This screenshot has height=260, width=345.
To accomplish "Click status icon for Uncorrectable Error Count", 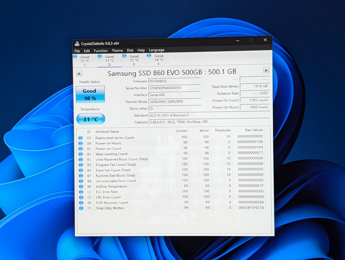I will point(81,181).
